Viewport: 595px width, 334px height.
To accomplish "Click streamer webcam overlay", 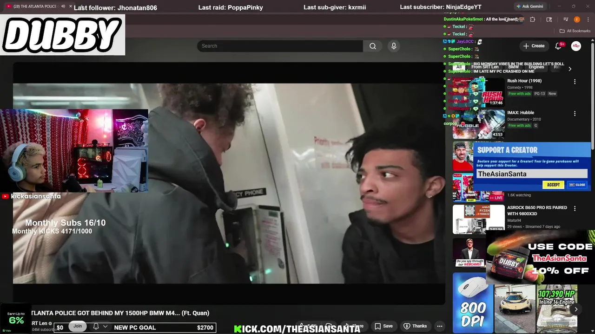I will 74,151.
